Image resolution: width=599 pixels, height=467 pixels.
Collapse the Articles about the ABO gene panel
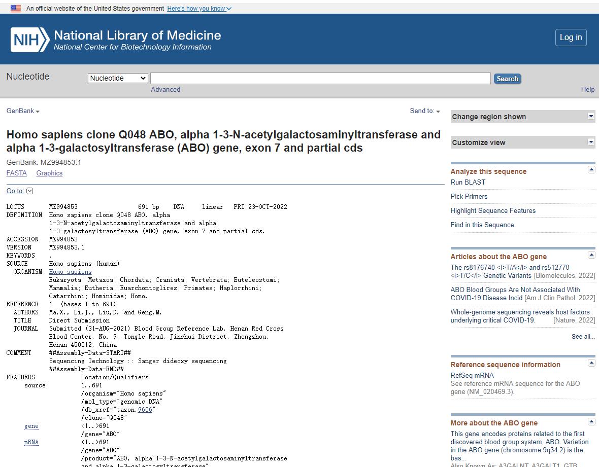point(591,255)
